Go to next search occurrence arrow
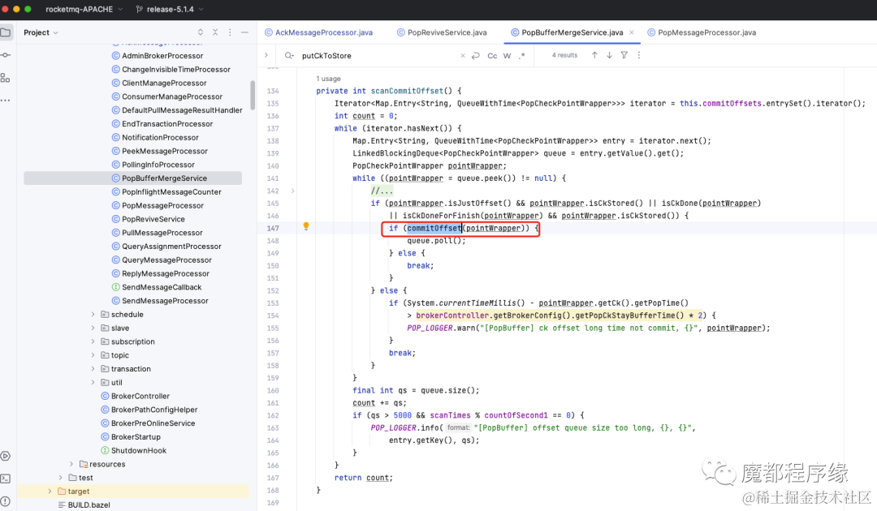Screen dimensions: 877x511 tap(609, 55)
